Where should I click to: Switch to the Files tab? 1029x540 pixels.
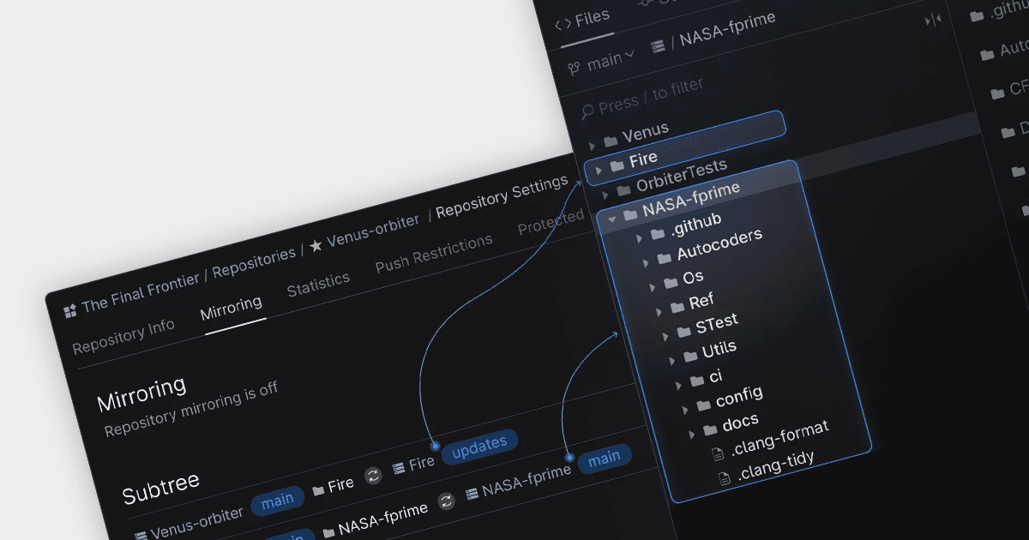pos(583,20)
